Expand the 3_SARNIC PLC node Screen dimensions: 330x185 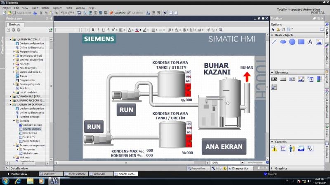(x=11, y=100)
